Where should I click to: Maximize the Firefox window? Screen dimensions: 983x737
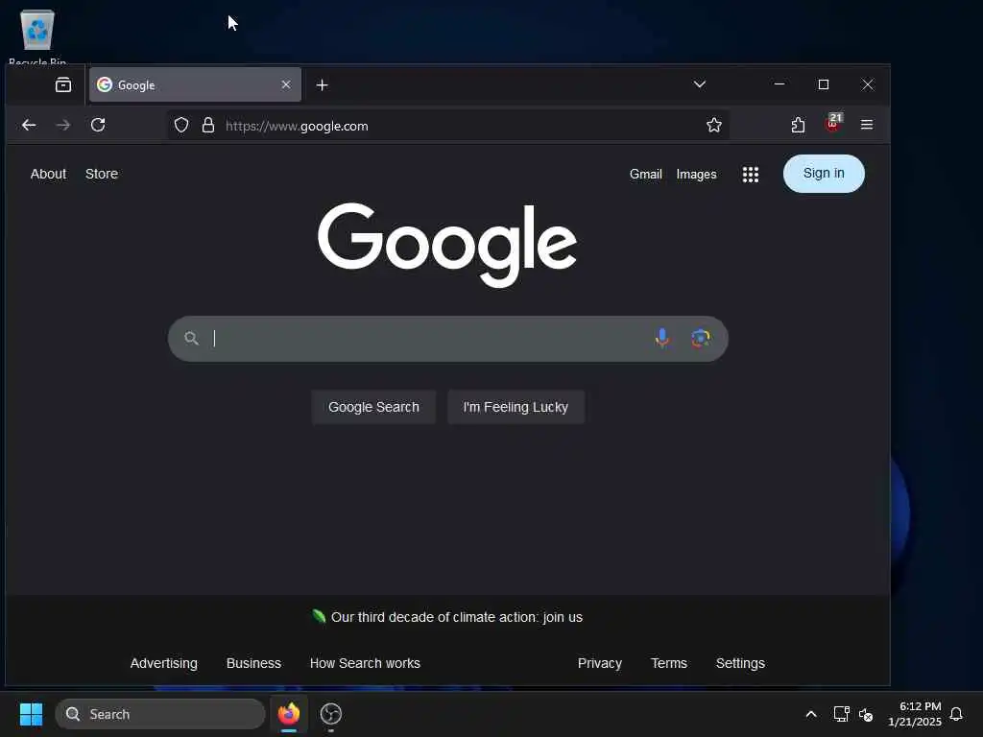pyautogui.click(x=824, y=84)
